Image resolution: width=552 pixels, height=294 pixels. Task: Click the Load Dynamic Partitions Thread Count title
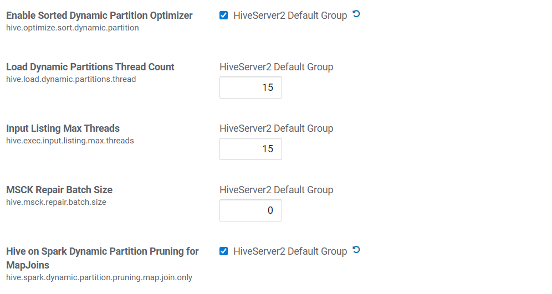click(90, 67)
